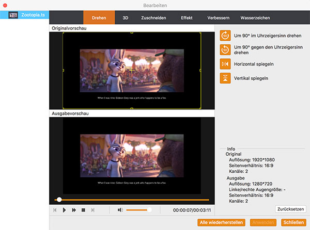This screenshot has height=230, width=310.
Task: Open the Drehen tab
Action: (x=99, y=18)
